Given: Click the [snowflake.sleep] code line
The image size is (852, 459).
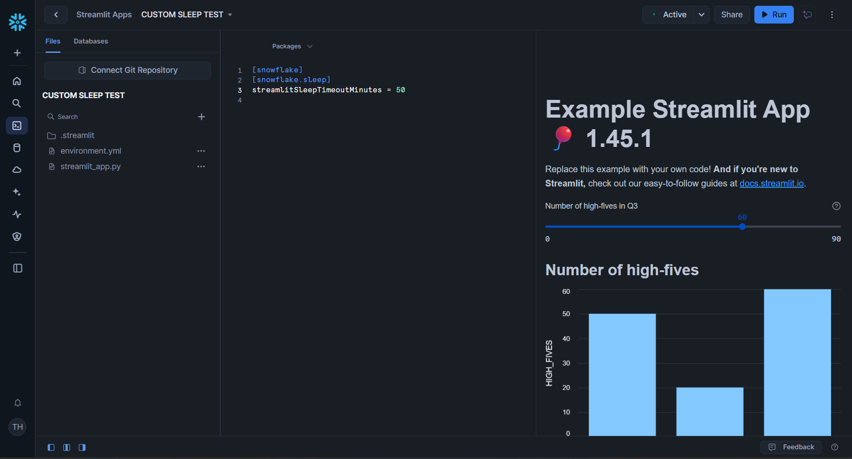Looking at the screenshot, I should pyautogui.click(x=291, y=80).
